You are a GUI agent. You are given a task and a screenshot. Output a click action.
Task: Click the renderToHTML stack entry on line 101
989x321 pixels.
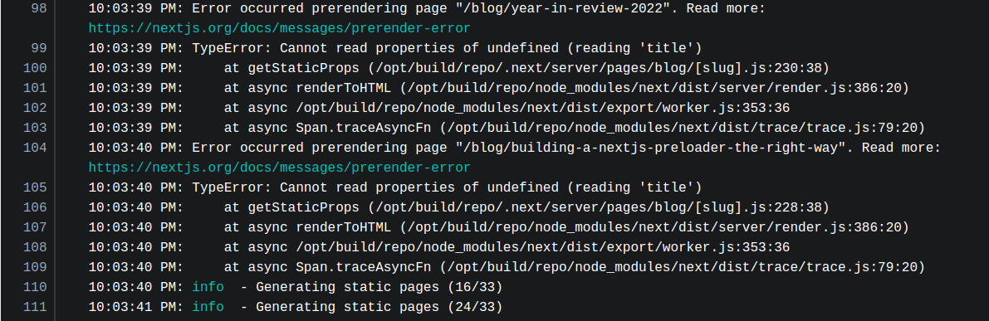pos(566,88)
